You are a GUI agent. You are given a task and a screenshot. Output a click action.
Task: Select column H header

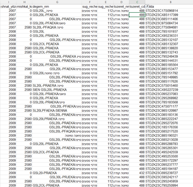tap(24, 2)
